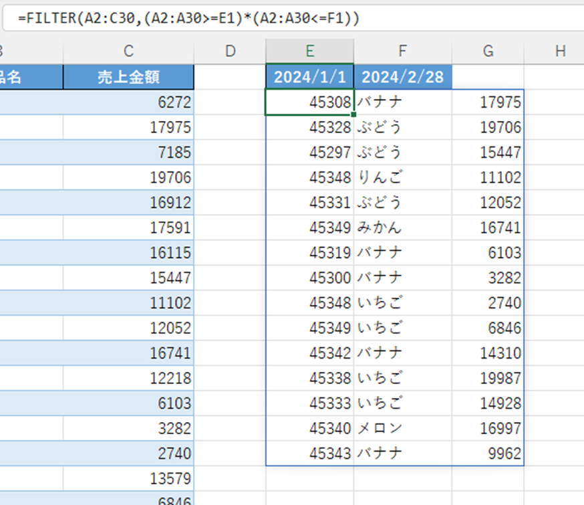Viewport: 584px width, 505px height.
Task: Select column G header
Action: 488,51
